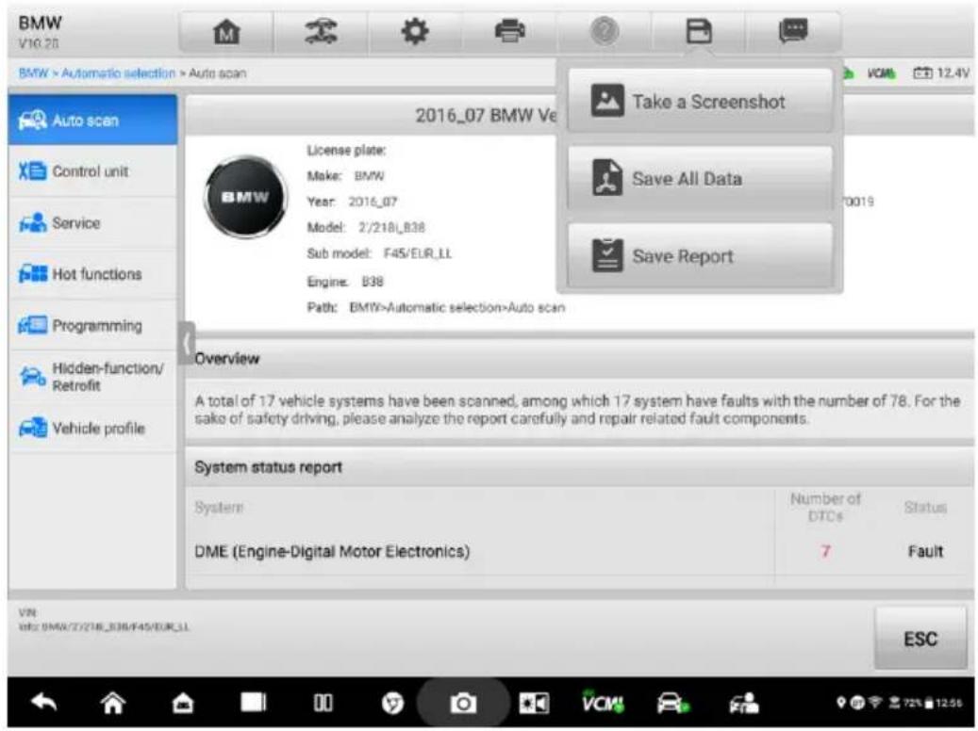Click the ESC button
The height and width of the screenshot is (731, 978).
(920, 639)
